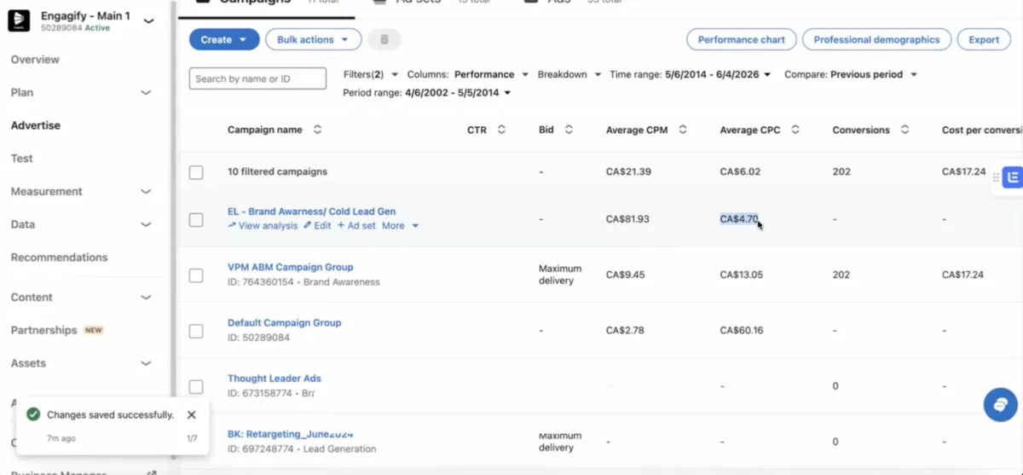Screen dimensions: 1023x475
Task: Open the Bulk actions dropdown
Action: click(x=313, y=39)
